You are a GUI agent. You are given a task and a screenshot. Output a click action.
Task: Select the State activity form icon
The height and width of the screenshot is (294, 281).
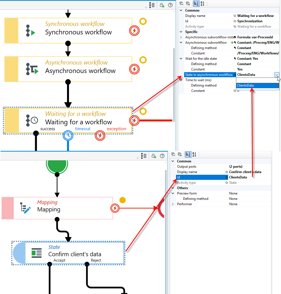(37, 253)
